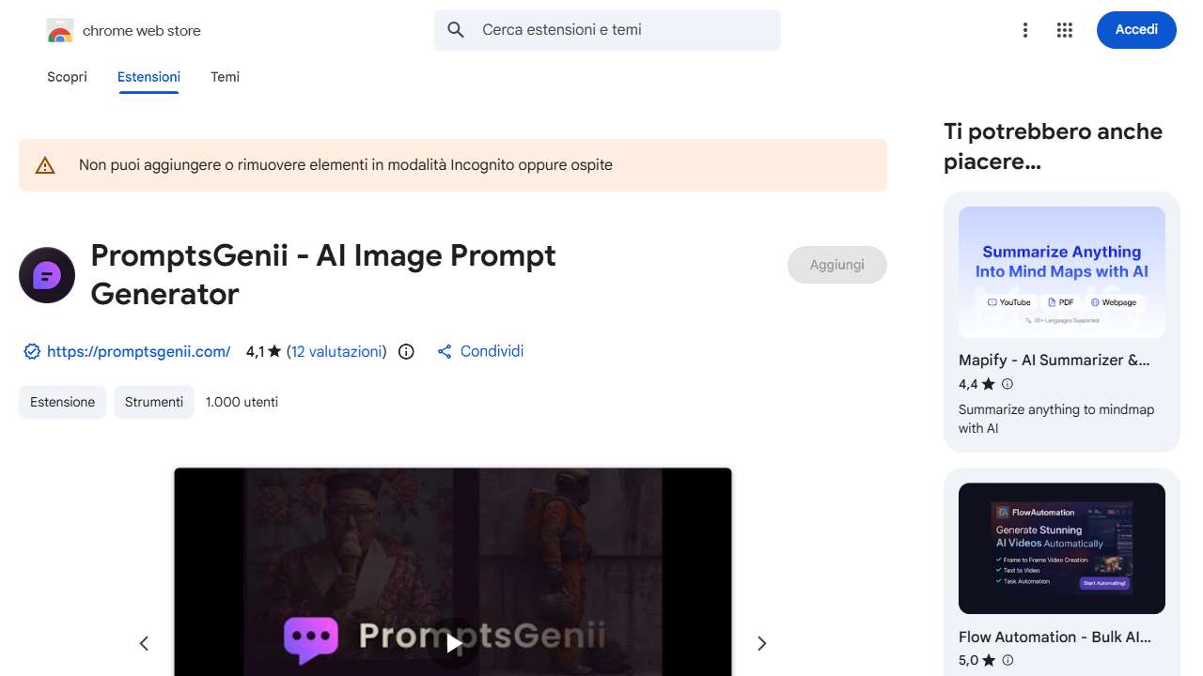Switch to the Temi tab
The height and width of the screenshot is (676, 1203).
tap(225, 77)
